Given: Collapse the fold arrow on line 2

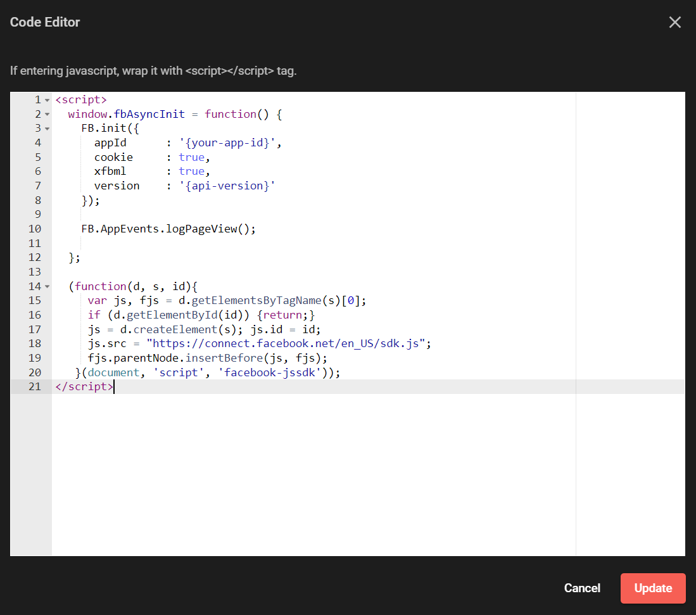Looking at the screenshot, I should (x=47, y=115).
